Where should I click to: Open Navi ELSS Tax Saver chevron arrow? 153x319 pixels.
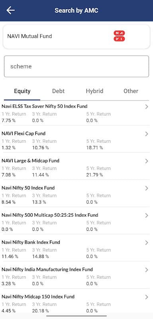(x=147, y=106)
